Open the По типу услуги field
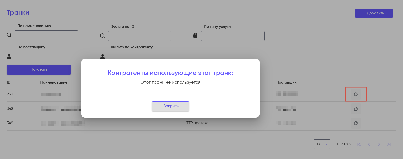The height and width of the screenshot is (159, 403). click(233, 36)
